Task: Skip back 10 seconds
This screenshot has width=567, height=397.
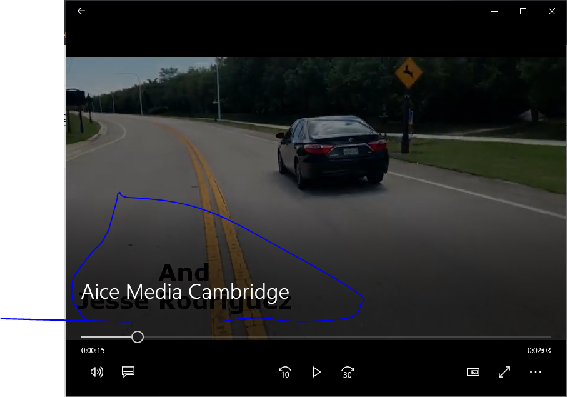Action: click(285, 372)
